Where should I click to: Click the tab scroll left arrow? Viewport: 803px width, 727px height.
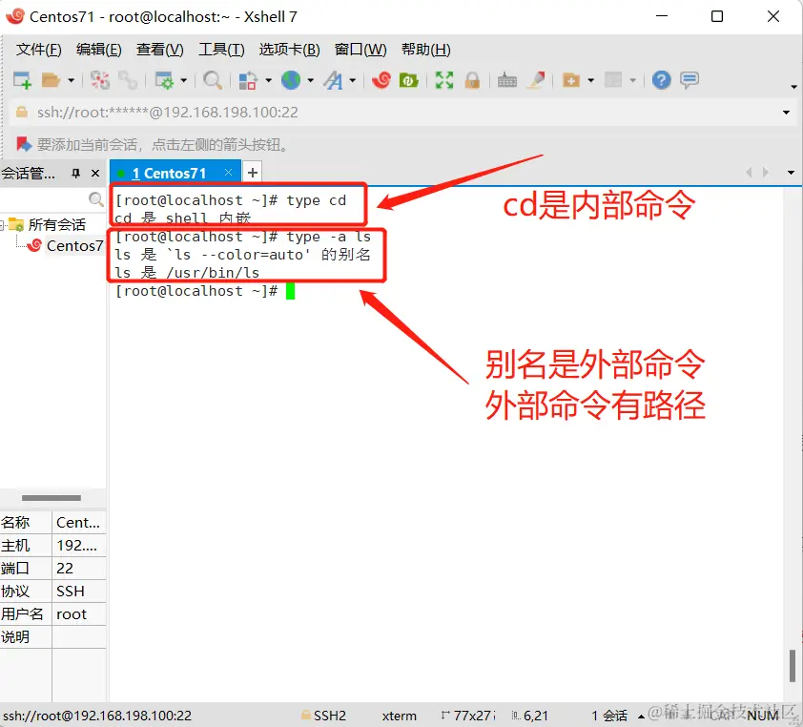[x=749, y=172]
